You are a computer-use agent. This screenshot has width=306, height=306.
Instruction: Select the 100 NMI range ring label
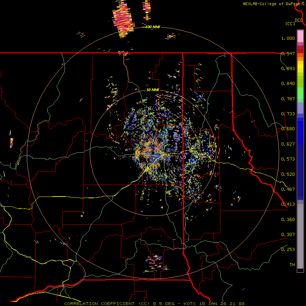tap(153, 27)
